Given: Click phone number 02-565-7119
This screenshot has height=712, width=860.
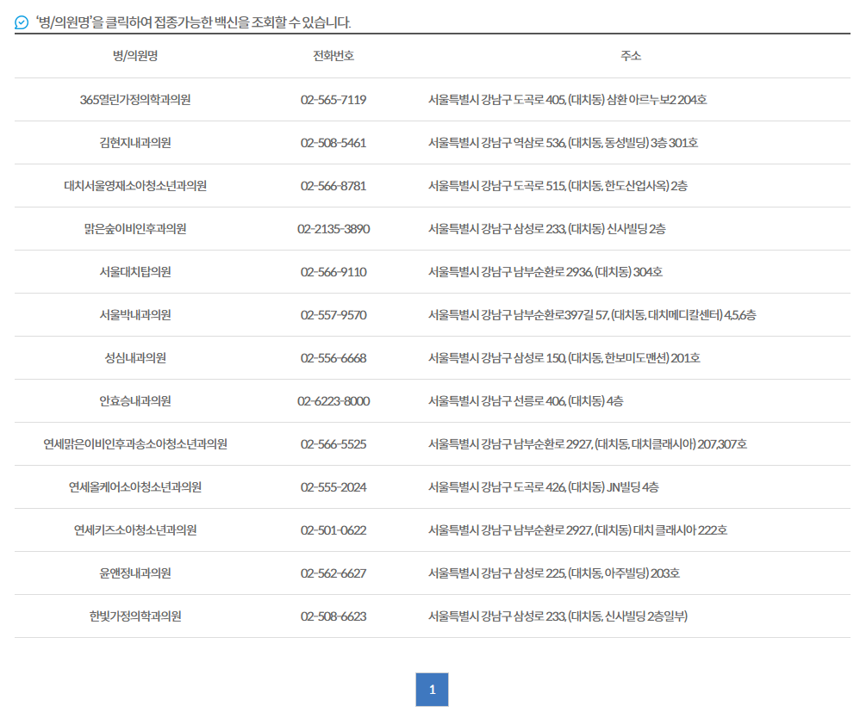Looking at the screenshot, I should 333,100.
